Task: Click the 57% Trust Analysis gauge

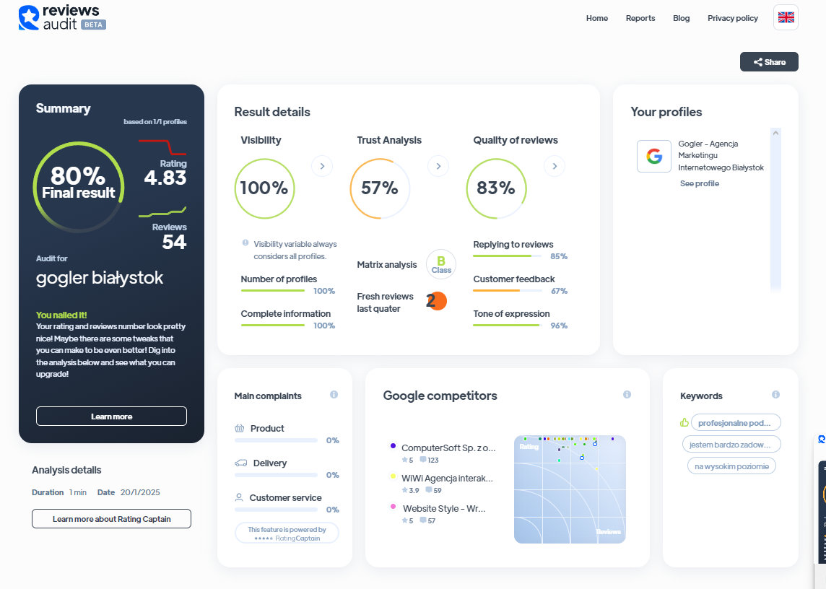Action: (381, 188)
